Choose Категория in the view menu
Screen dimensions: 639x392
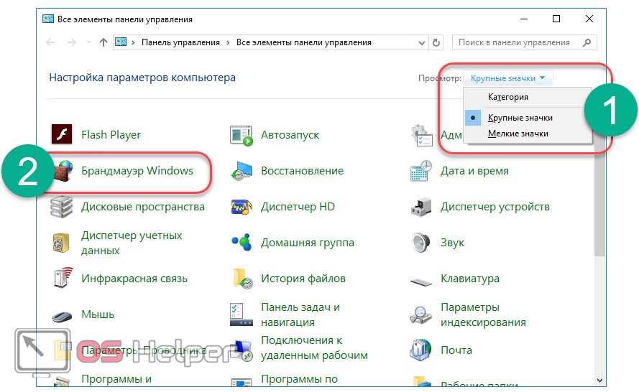[507, 97]
